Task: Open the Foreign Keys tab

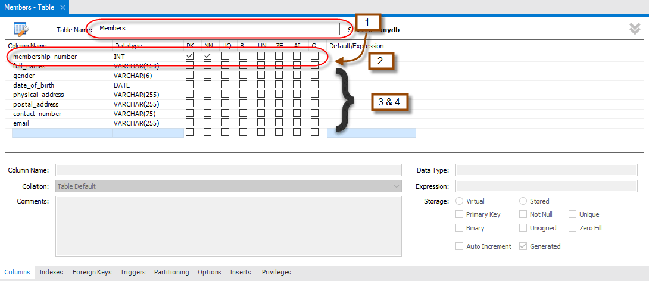Action: point(92,272)
